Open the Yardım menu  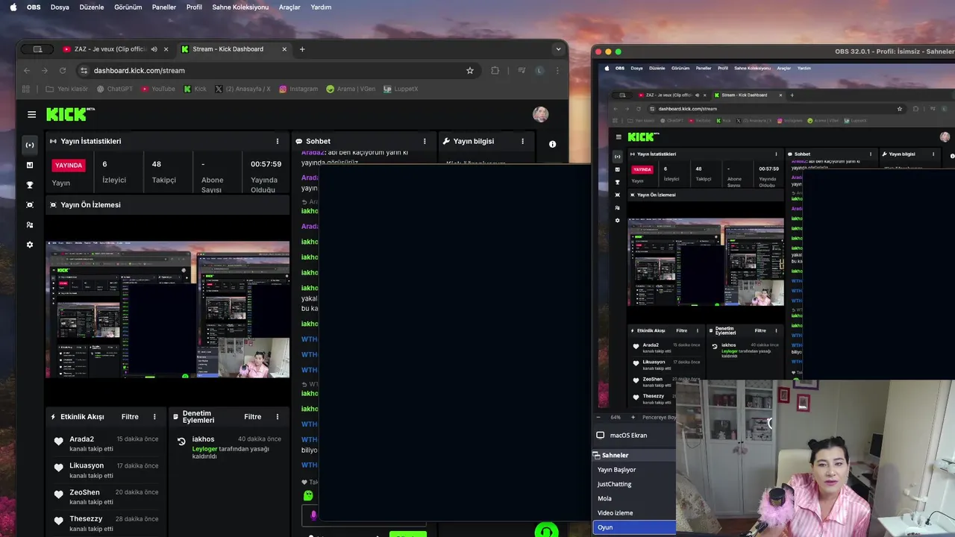pos(321,7)
